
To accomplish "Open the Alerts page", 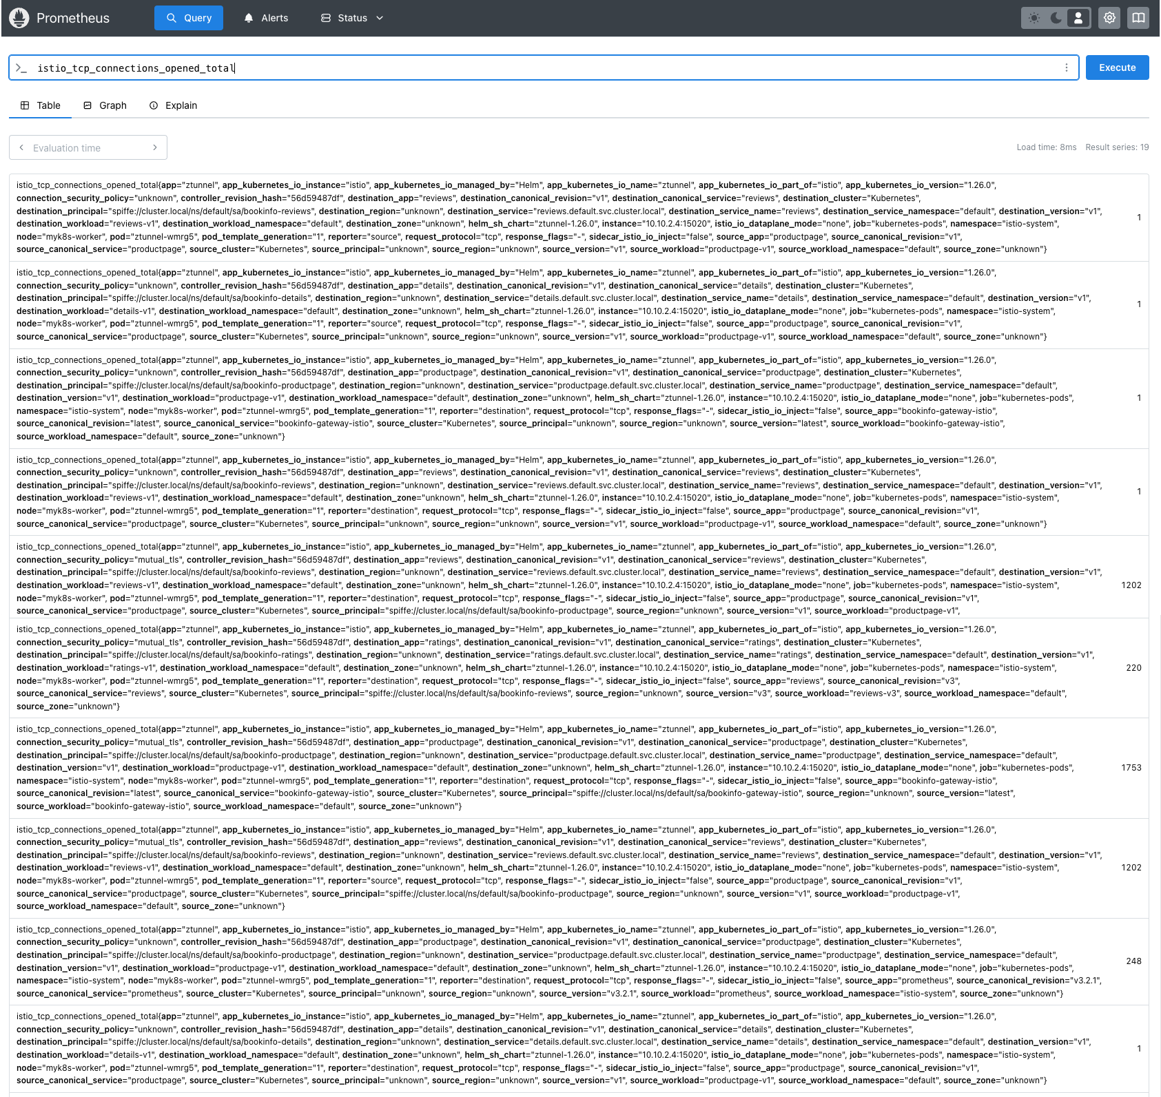I will point(266,18).
